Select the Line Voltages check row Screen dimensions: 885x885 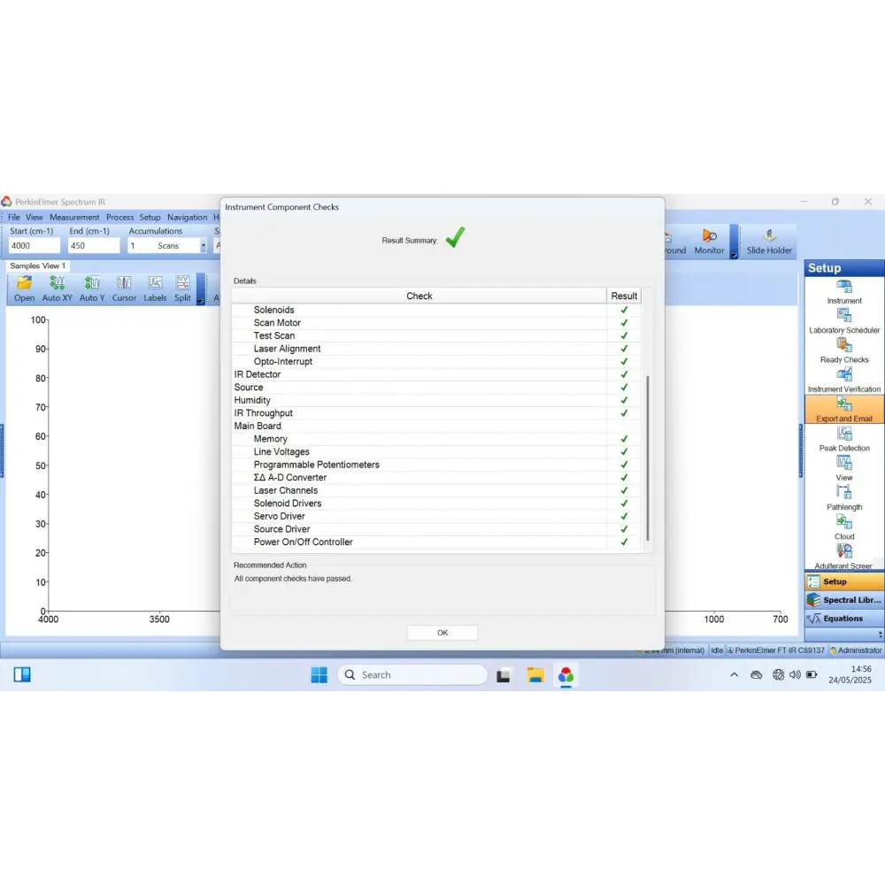(x=436, y=451)
